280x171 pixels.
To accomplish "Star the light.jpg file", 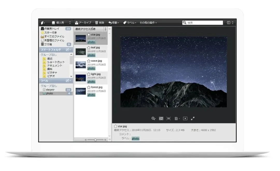I will click(x=89, y=74).
